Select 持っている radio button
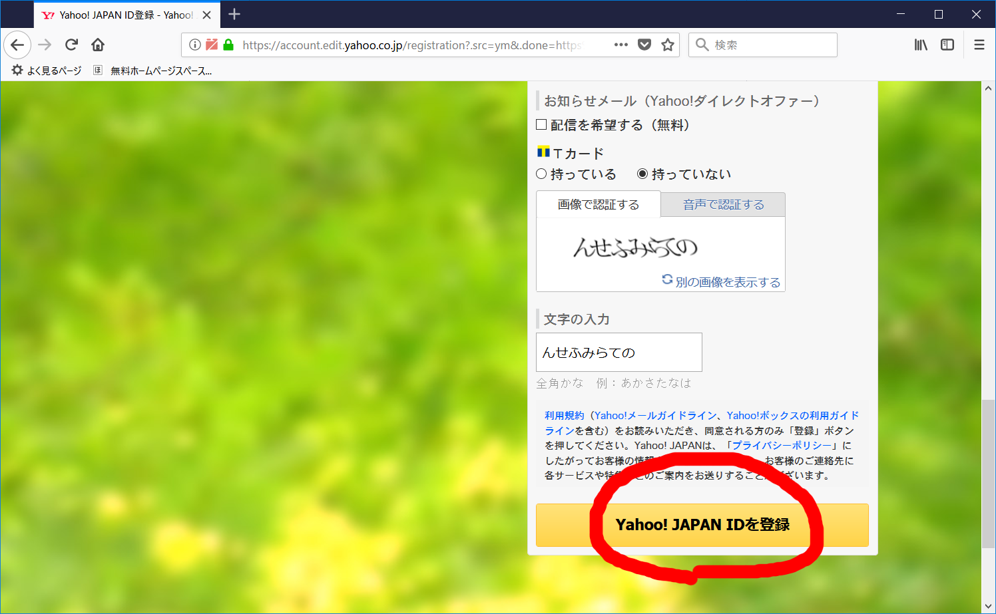This screenshot has height=614, width=996. coord(541,174)
